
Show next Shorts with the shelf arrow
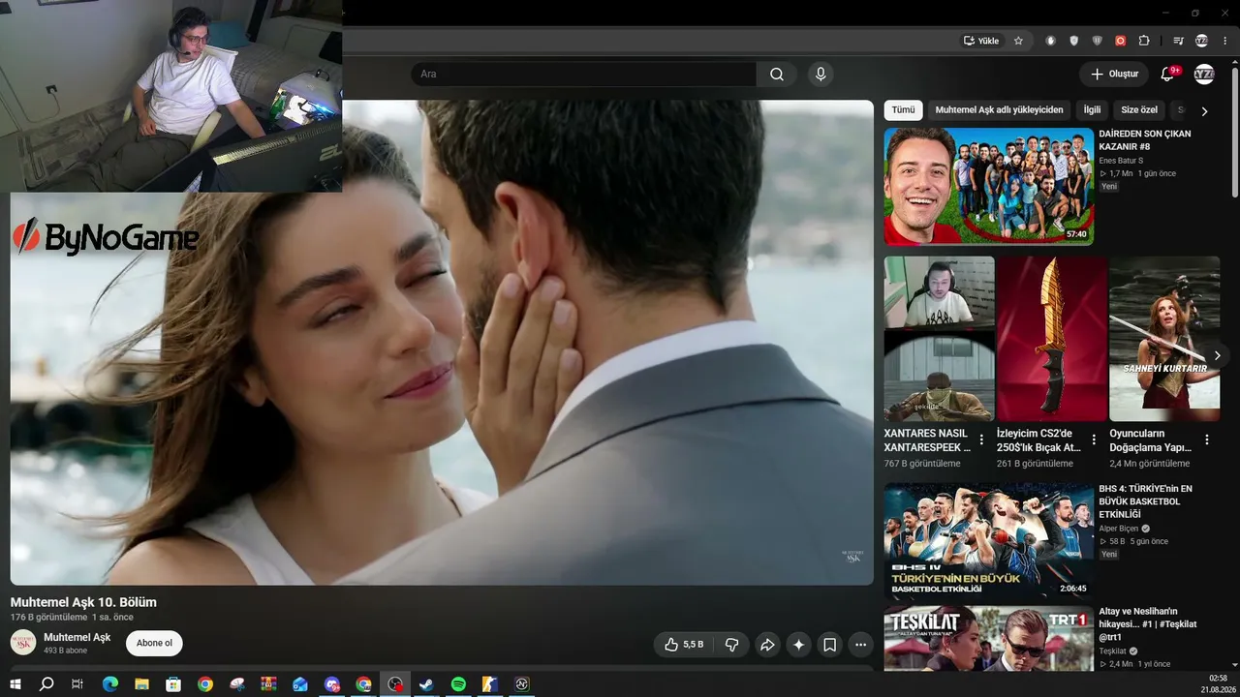coord(1217,355)
